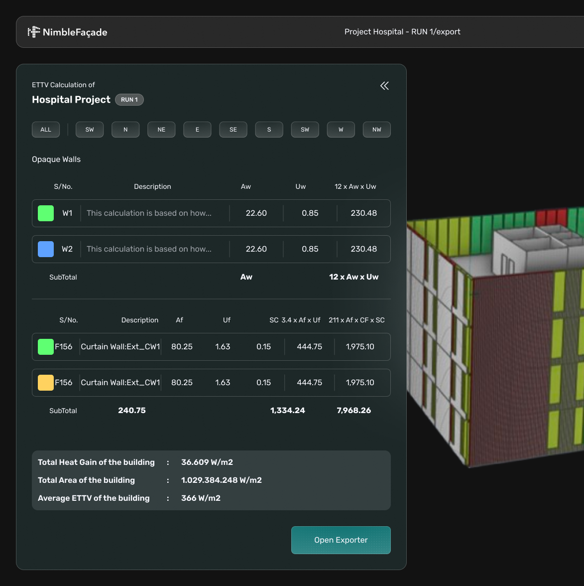Image resolution: width=584 pixels, height=586 pixels.
Task: Click 230.48 result in W2 row
Action: pos(363,249)
